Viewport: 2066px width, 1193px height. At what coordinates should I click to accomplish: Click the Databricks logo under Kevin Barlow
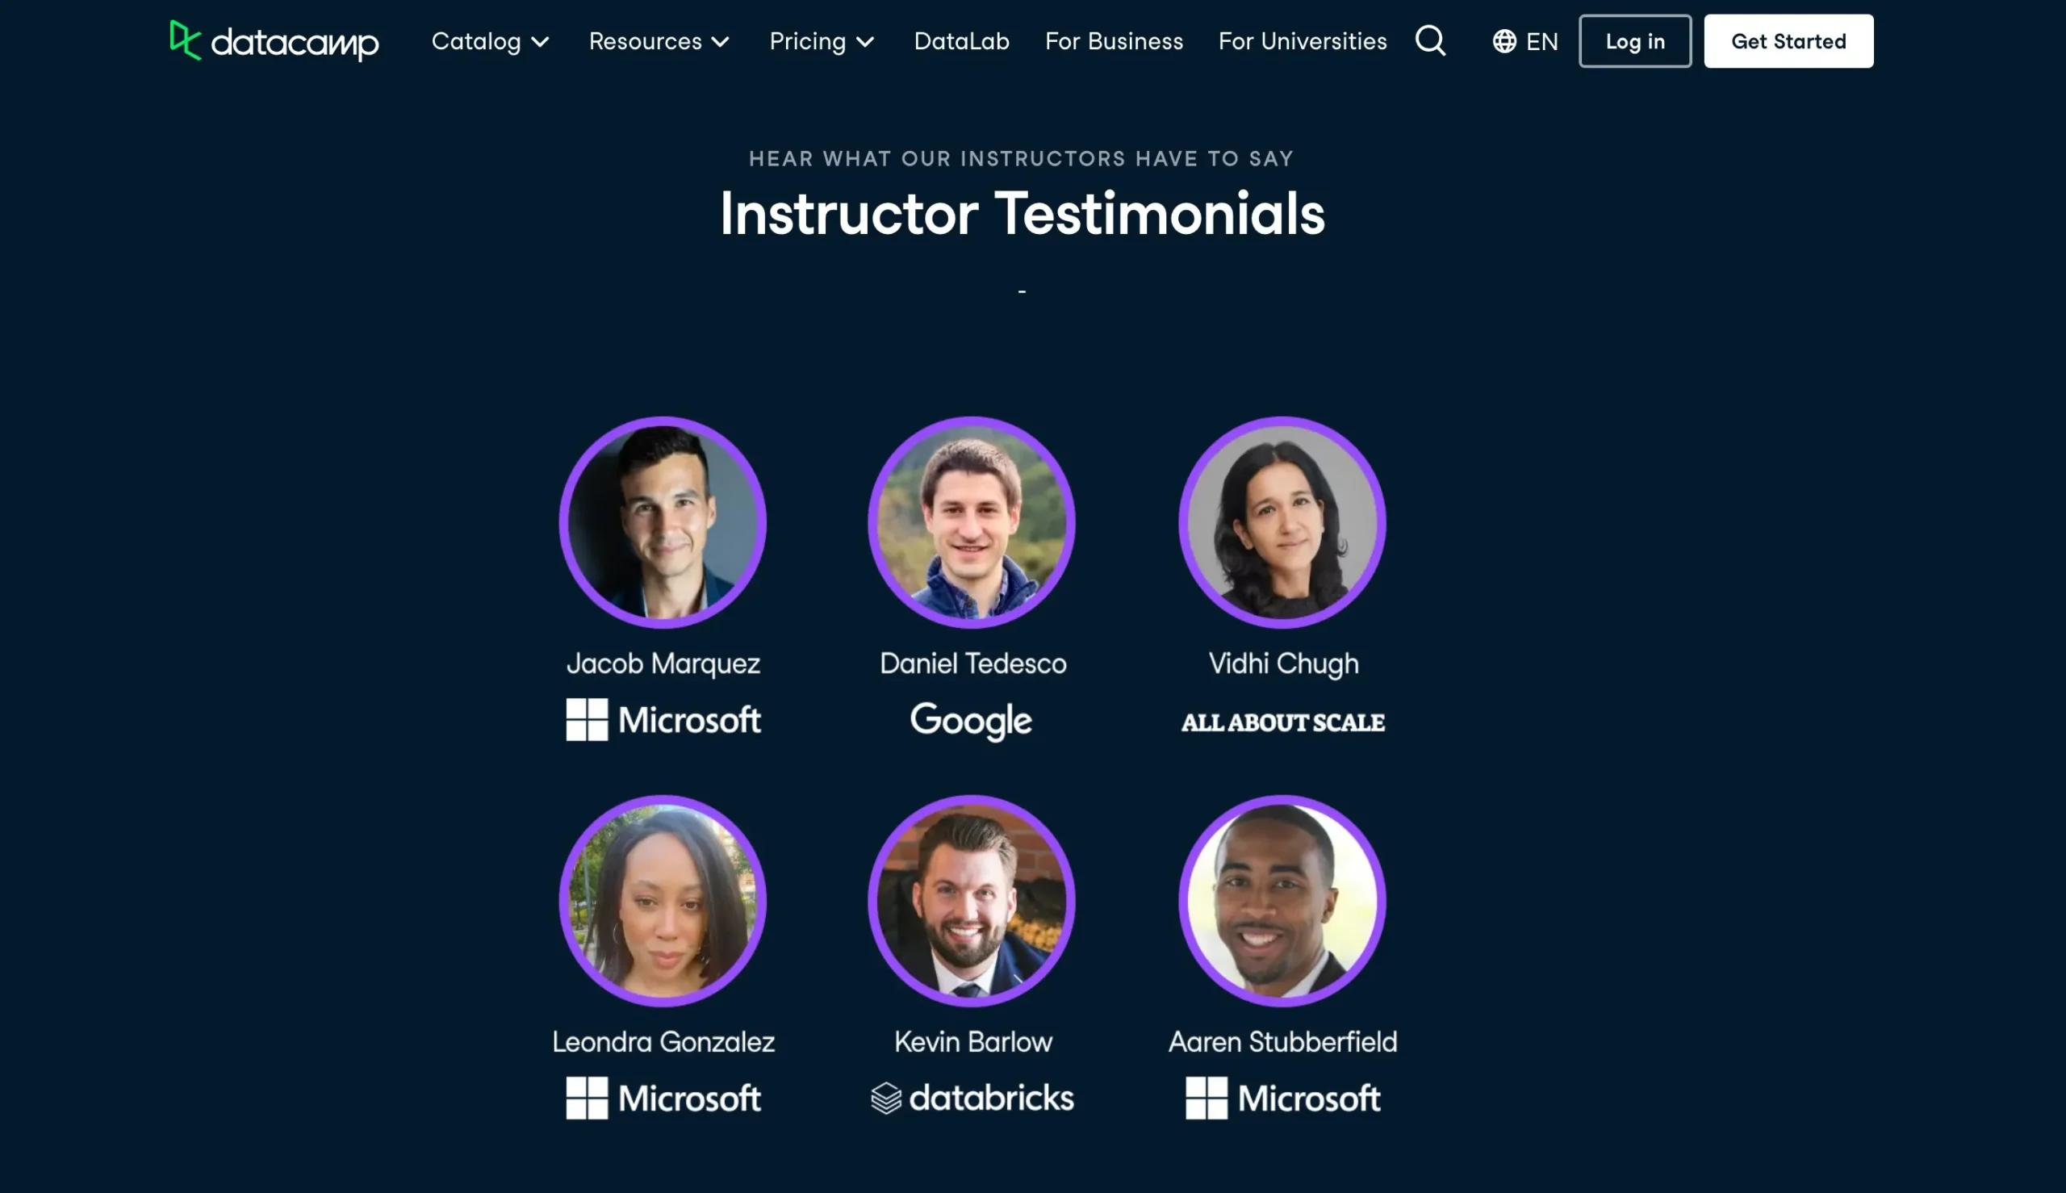coord(972,1096)
